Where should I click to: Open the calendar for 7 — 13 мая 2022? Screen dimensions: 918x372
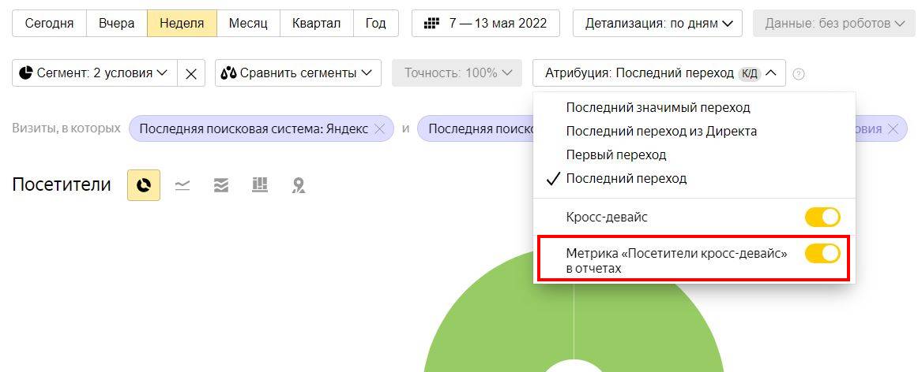coord(485,24)
